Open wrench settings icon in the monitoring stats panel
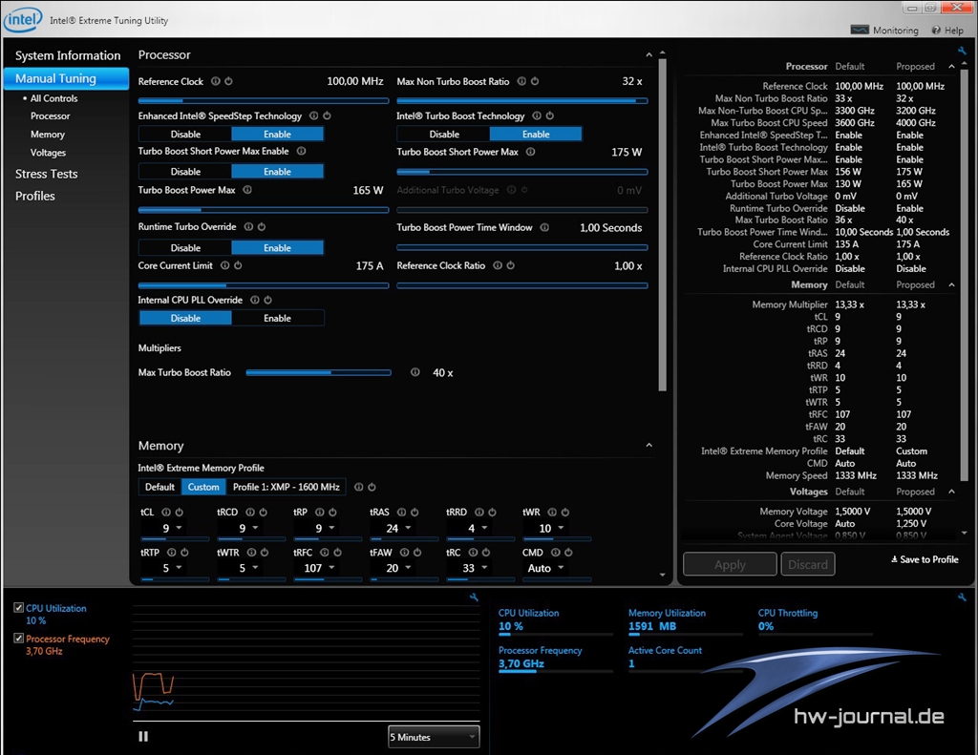This screenshot has width=978, height=755. point(962,598)
